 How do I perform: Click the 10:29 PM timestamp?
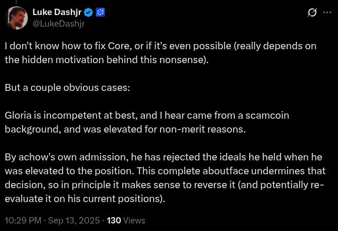tap(23, 221)
